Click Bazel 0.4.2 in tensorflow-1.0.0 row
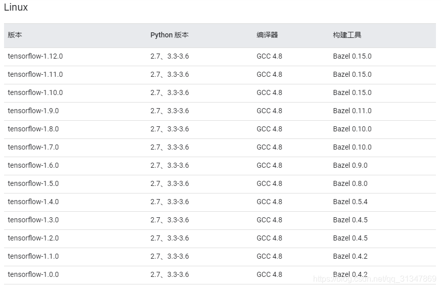Screen dimensions: 441x288 [x=350, y=274]
